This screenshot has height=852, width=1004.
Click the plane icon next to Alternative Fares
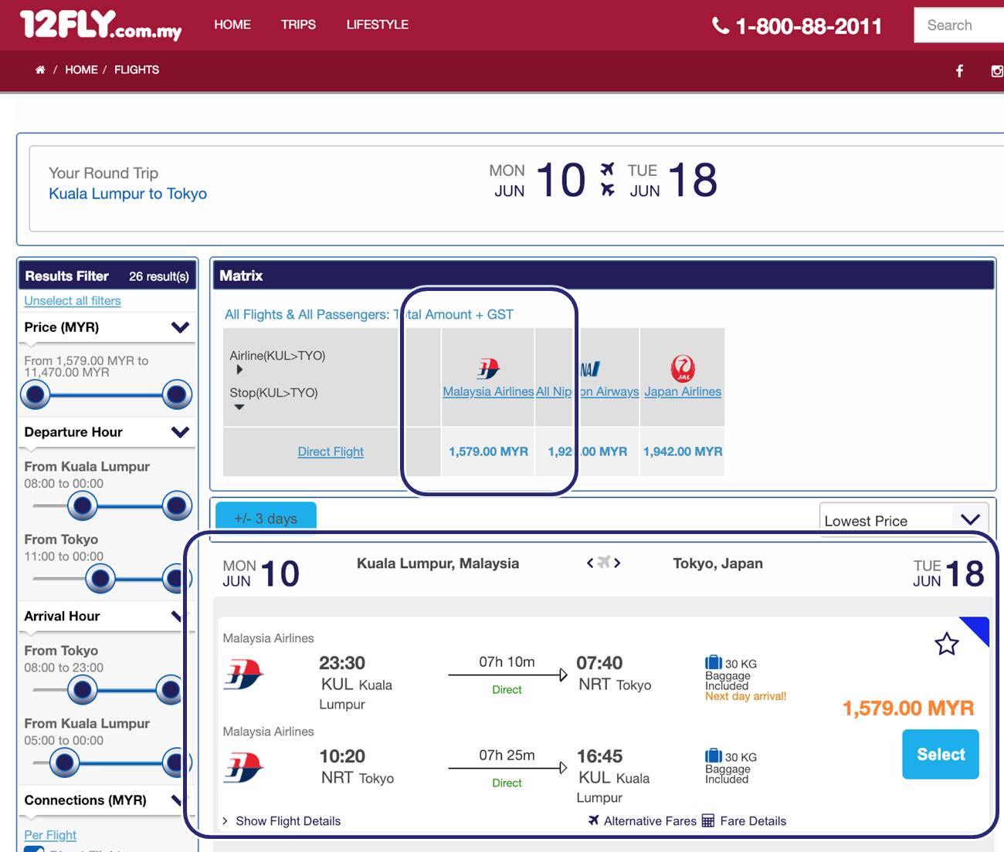[593, 820]
